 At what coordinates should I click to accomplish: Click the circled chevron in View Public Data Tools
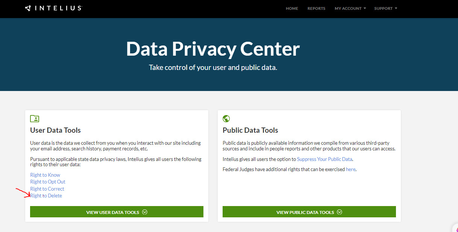[x=340, y=212]
